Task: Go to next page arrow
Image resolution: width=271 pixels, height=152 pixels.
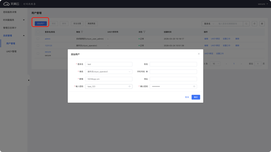Action: tap(241, 64)
